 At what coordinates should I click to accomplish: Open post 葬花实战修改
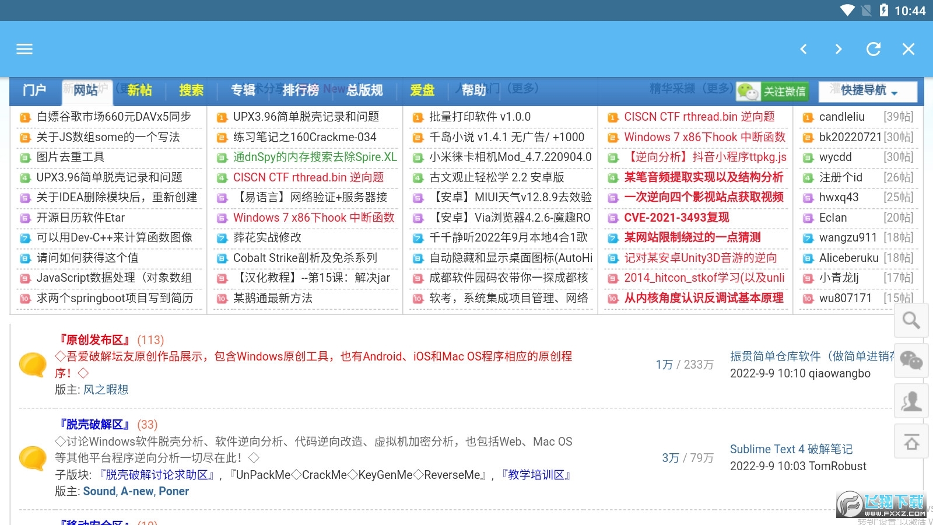[267, 237]
